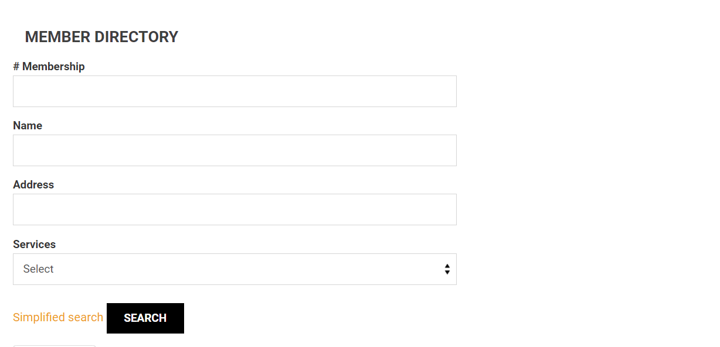This screenshot has width=720, height=347.
Task: Click inside the Name text field
Action: tap(235, 150)
